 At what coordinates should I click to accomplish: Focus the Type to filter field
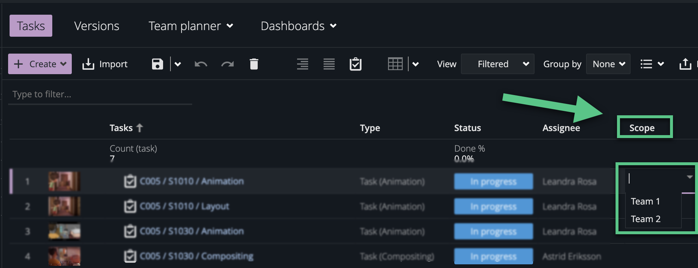[x=100, y=94]
